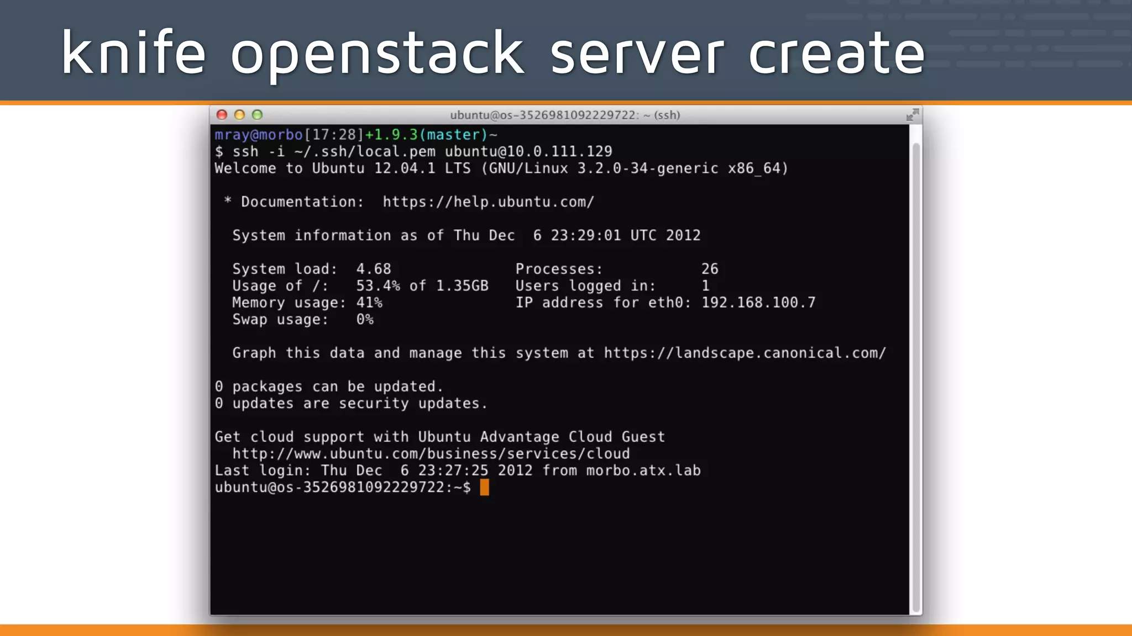This screenshot has height=636, width=1132.
Task: Click the Processes count '26'
Action: [x=710, y=269]
